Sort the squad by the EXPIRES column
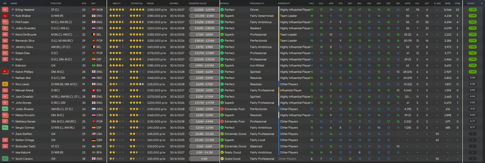Screen dimensions: 485x163 click(174, 3)
